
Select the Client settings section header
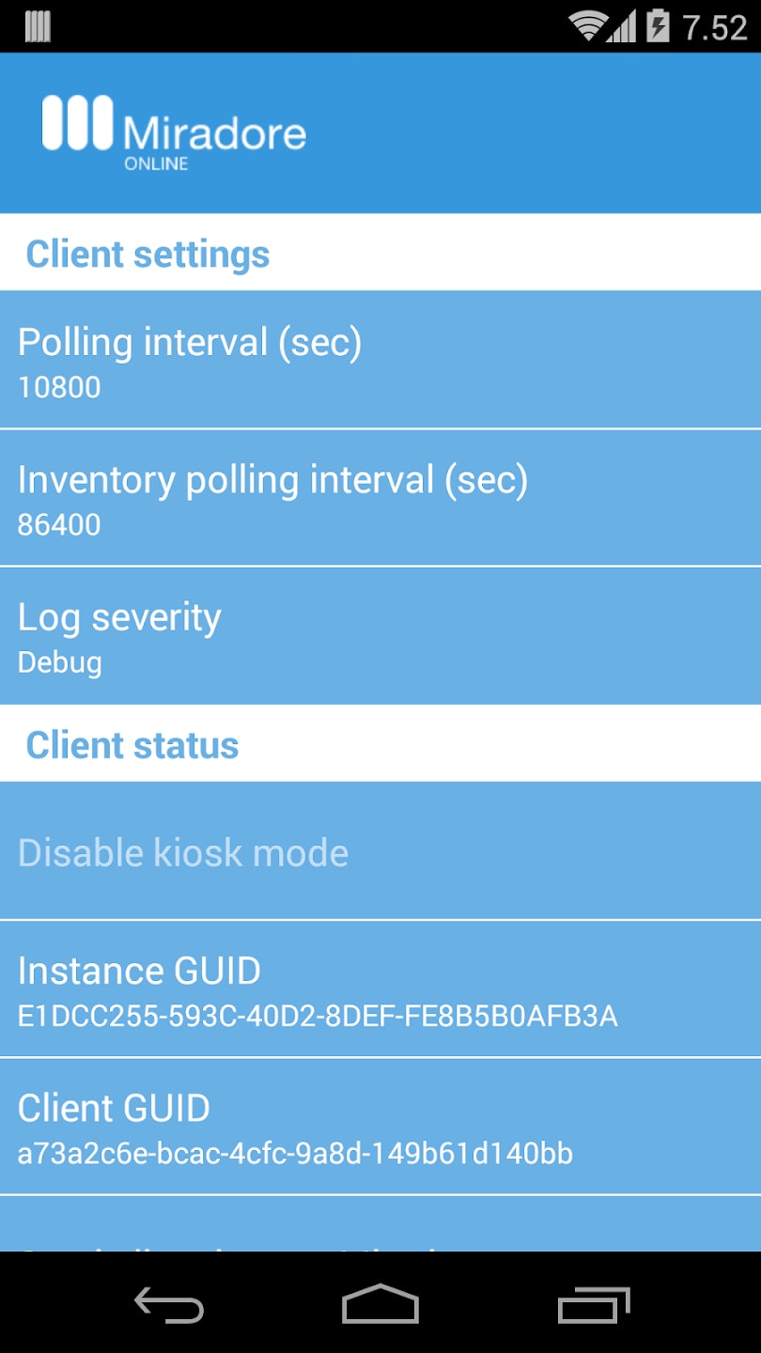click(x=148, y=254)
